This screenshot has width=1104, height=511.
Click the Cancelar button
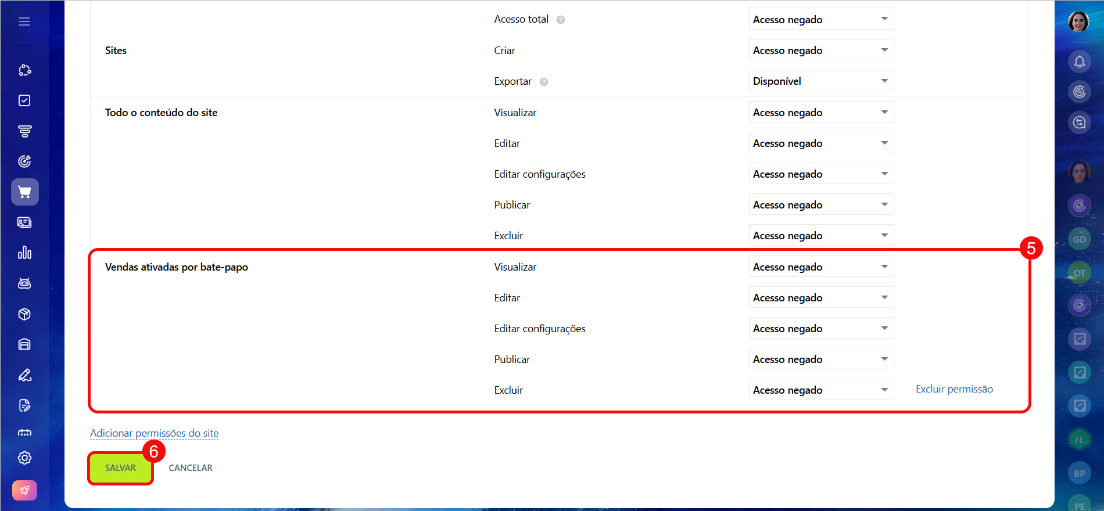tap(191, 468)
